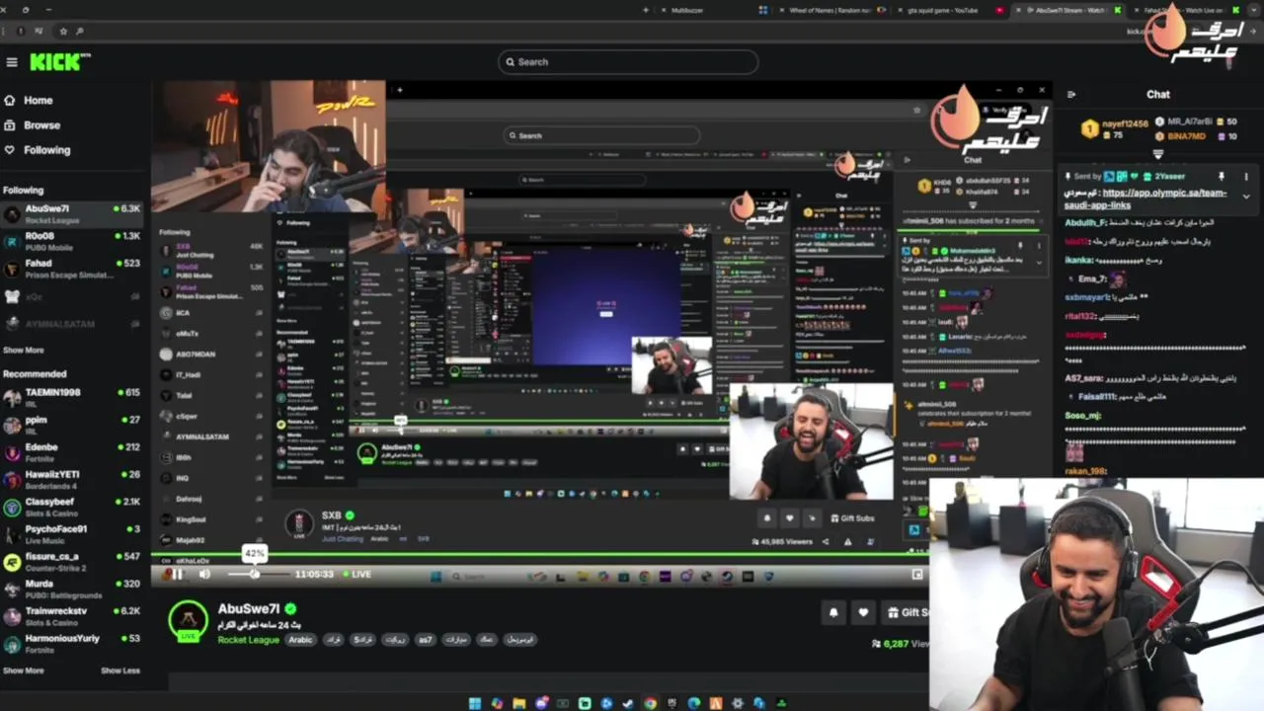The height and width of the screenshot is (711, 1264).
Task: Open Edenbe recommended channel
Action: coord(71,451)
